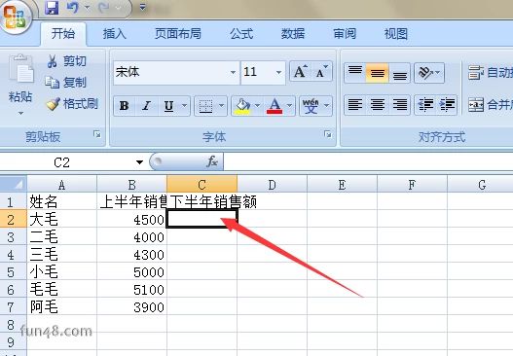Select cell with value 3900
The height and width of the screenshot is (356, 513).
pyautogui.click(x=131, y=307)
